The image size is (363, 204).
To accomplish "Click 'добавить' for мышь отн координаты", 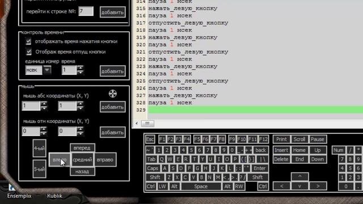I will pyautogui.click(x=112, y=132).
